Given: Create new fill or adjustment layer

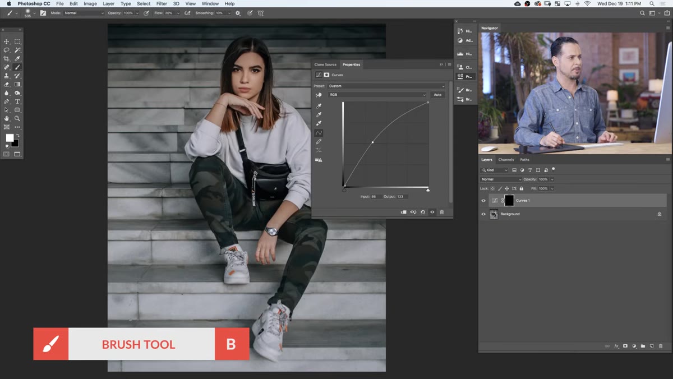Looking at the screenshot, I should 634,346.
